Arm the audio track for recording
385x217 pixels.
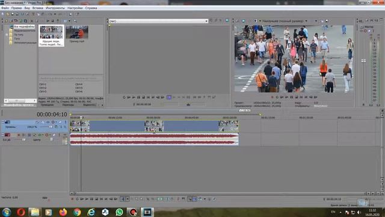coord(19,135)
